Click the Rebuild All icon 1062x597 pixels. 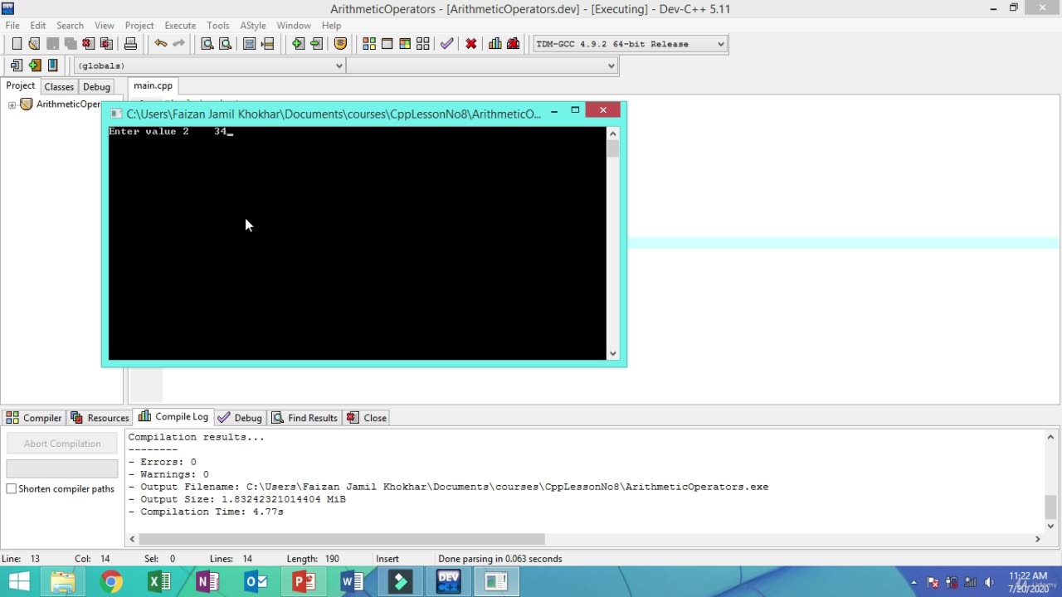[x=423, y=44]
